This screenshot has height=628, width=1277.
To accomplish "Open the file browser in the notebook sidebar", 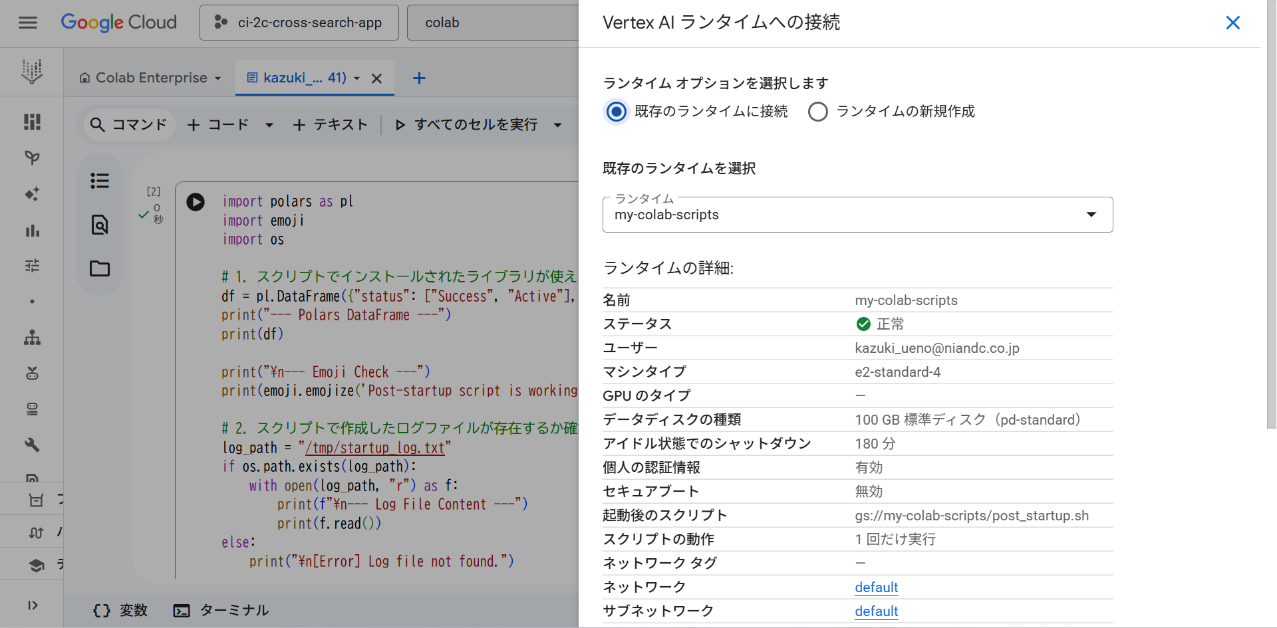I will pos(99,268).
